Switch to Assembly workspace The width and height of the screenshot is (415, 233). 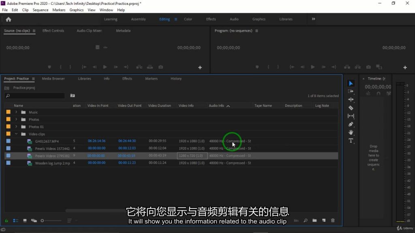[139, 19]
